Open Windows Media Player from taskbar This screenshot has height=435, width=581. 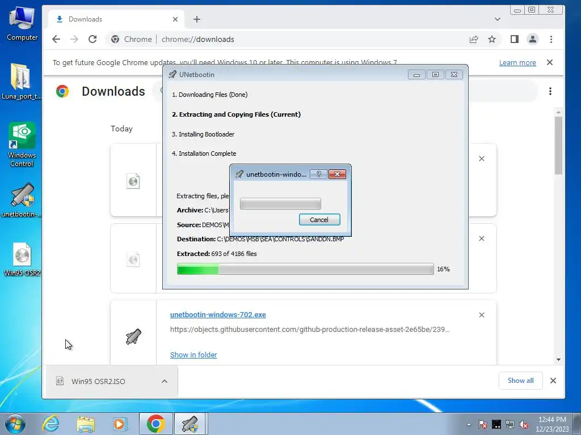click(x=120, y=424)
